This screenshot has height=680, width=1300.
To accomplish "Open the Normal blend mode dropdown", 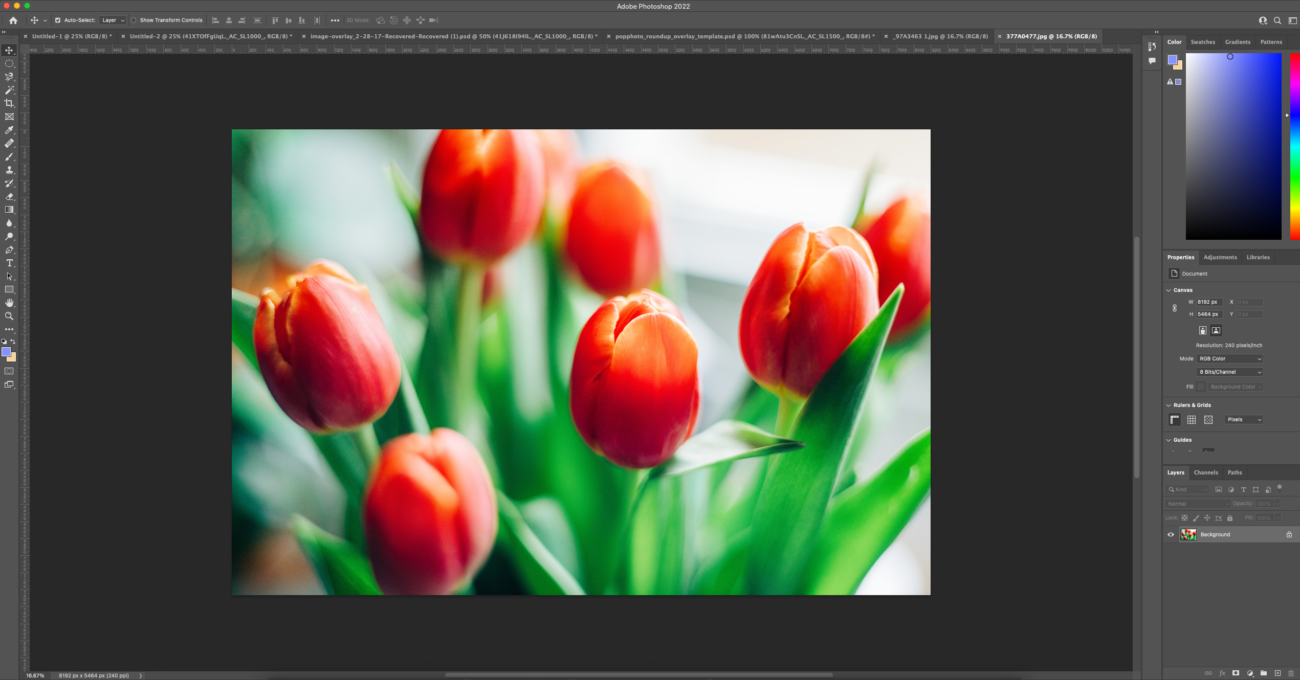I will point(1198,504).
